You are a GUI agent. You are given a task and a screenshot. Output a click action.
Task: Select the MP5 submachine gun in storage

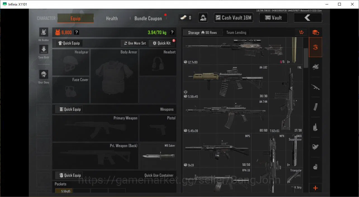[217, 150]
